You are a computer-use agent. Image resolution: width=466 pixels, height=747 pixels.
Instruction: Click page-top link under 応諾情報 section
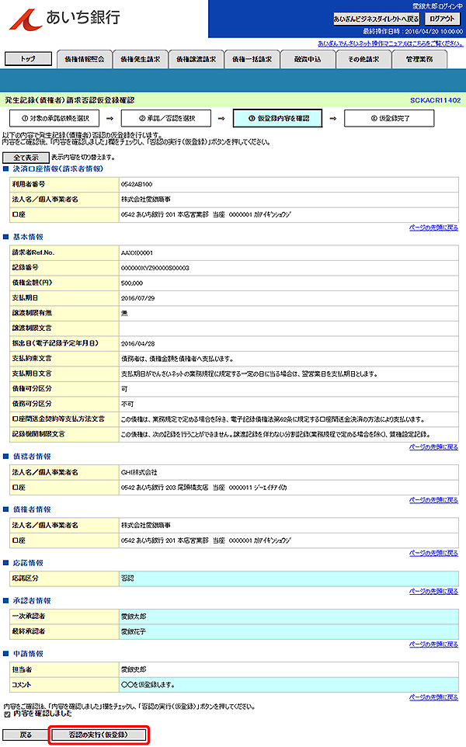point(433,591)
